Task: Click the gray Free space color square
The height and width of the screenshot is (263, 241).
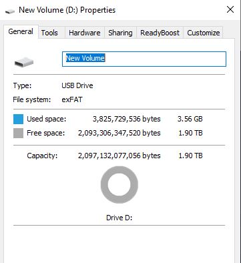Action: [x=18, y=133]
